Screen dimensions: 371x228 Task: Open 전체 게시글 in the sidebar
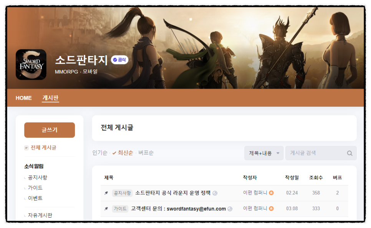pyautogui.click(x=43, y=147)
